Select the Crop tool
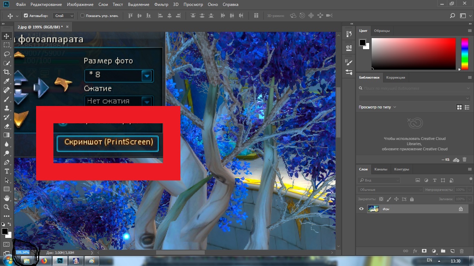This screenshot has height=266, width=474. (7, 72)
